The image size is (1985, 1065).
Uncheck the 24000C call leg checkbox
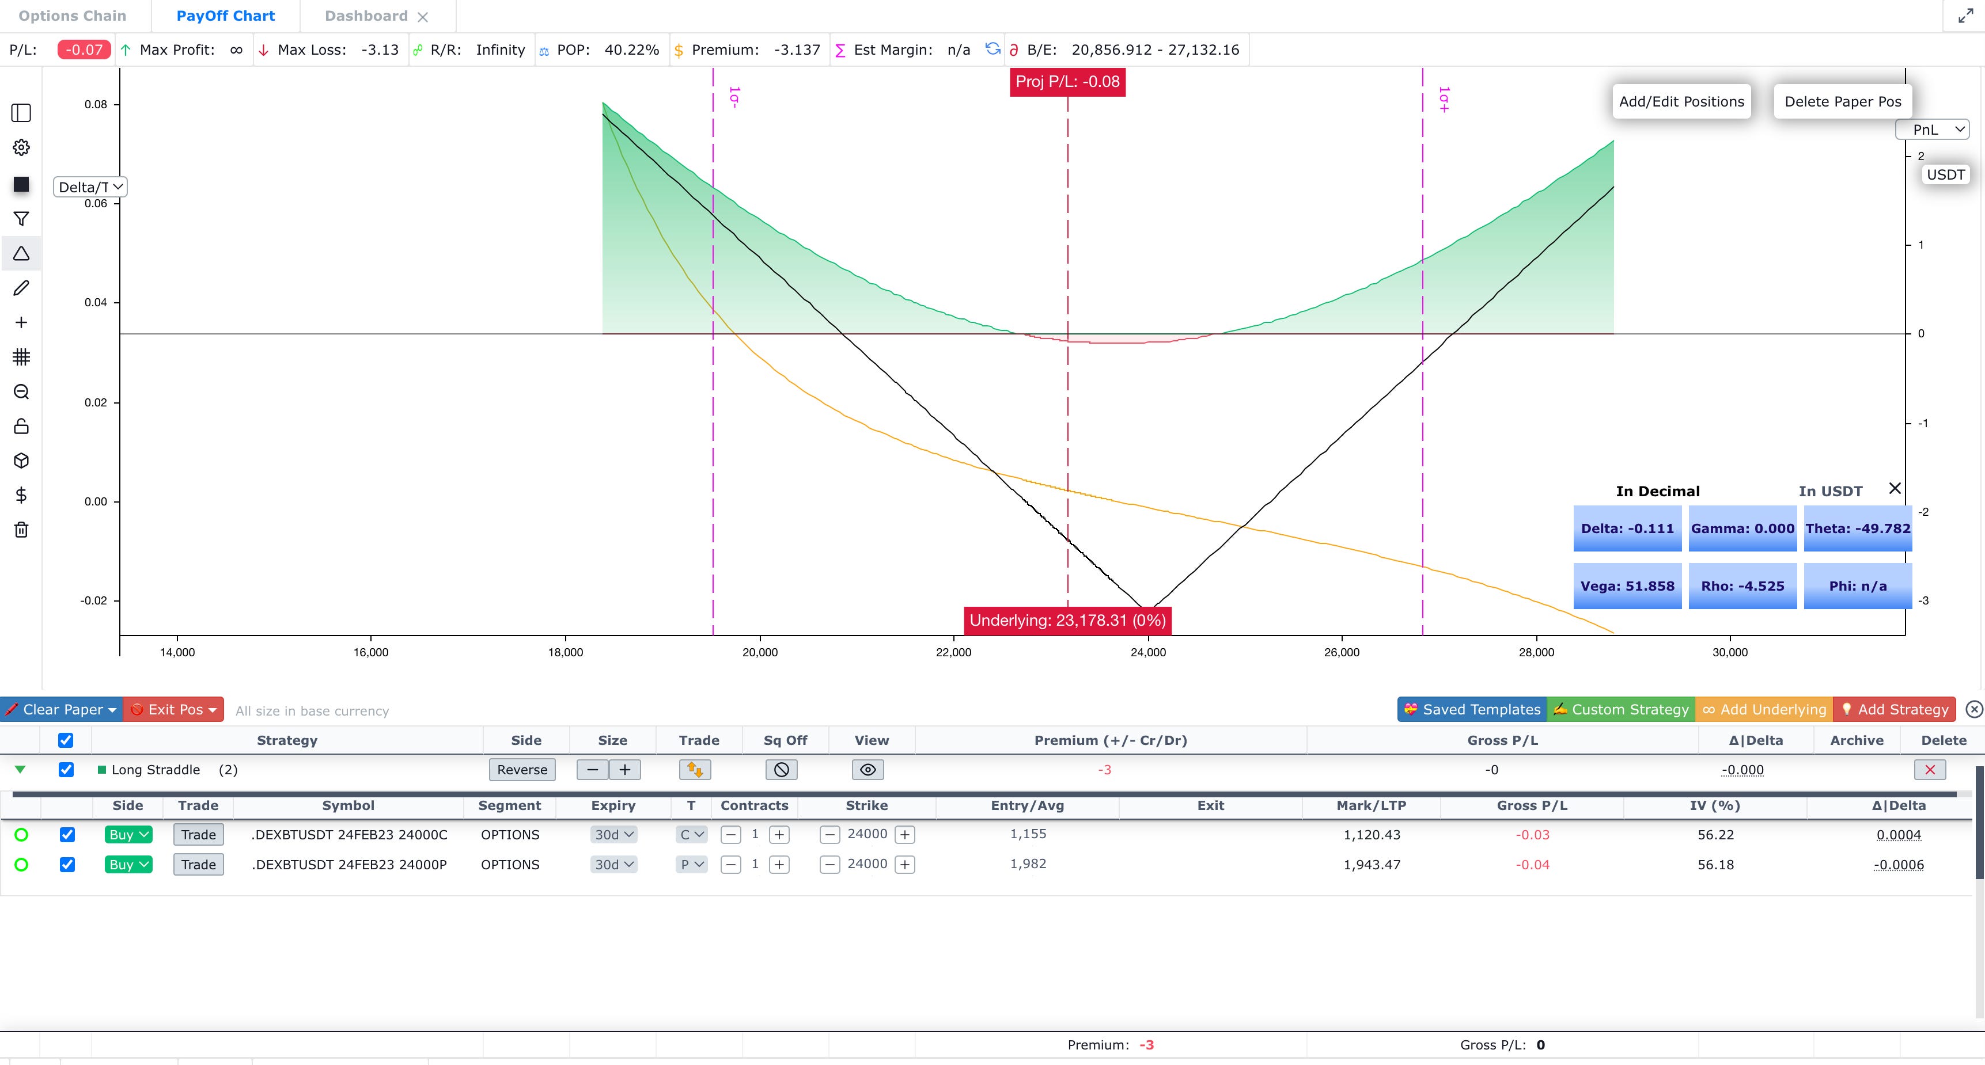[67, 834]
